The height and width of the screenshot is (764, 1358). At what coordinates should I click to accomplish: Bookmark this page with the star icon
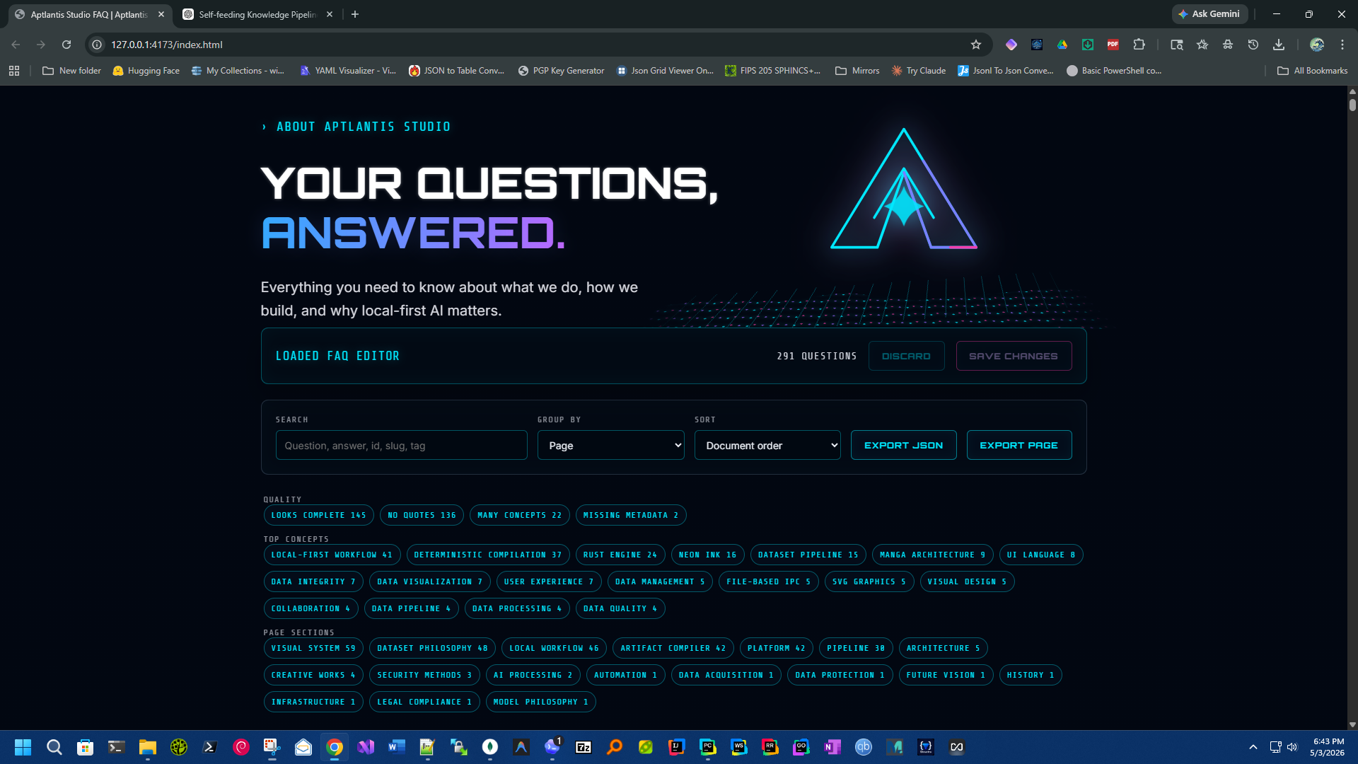coord(976,45)
